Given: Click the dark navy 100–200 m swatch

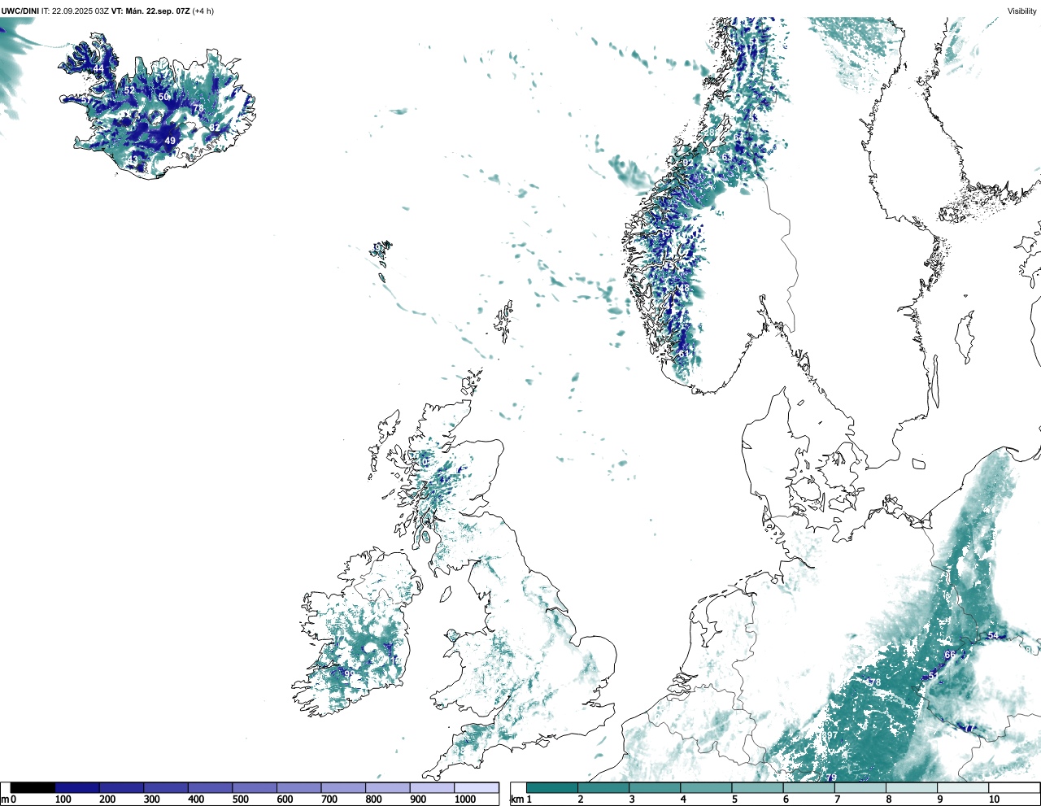Looking at the screenshot, I should coord(77,788).
